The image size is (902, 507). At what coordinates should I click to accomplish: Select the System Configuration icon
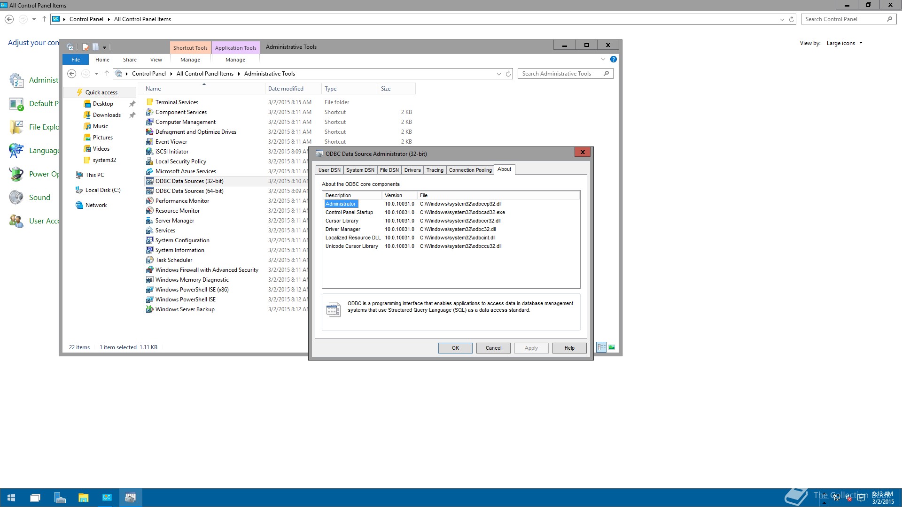pyautogui.click(x=149, y=240)
